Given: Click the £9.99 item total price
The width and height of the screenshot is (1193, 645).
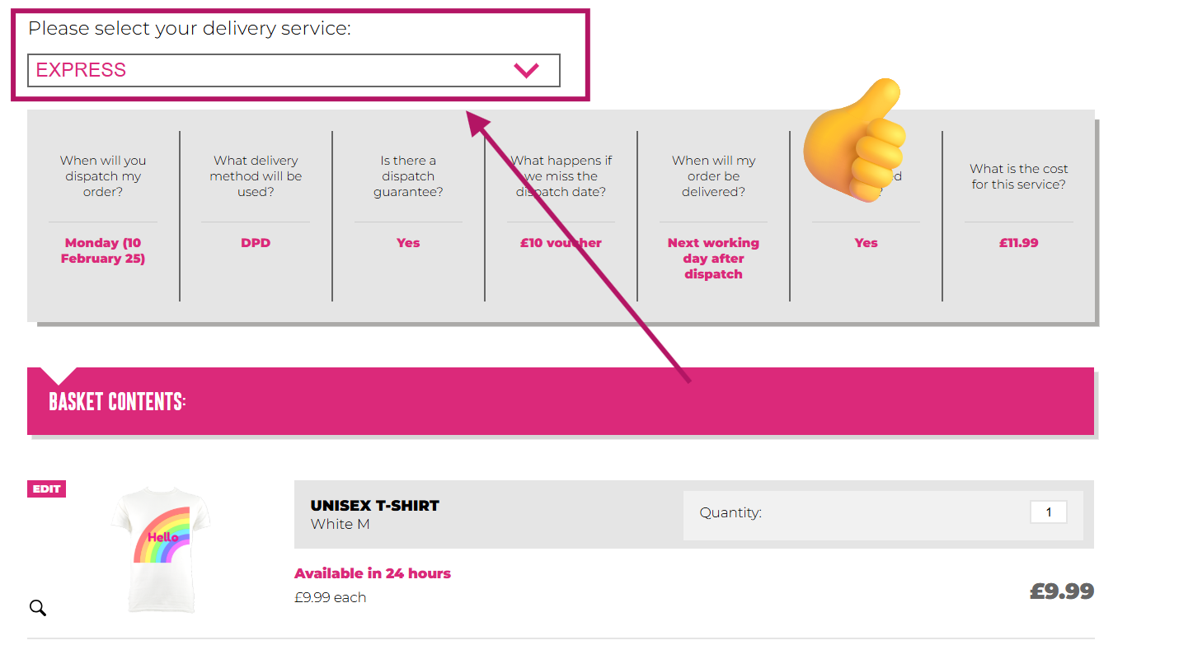Looking at the screenshot, I should click(x=1061, y=591).
